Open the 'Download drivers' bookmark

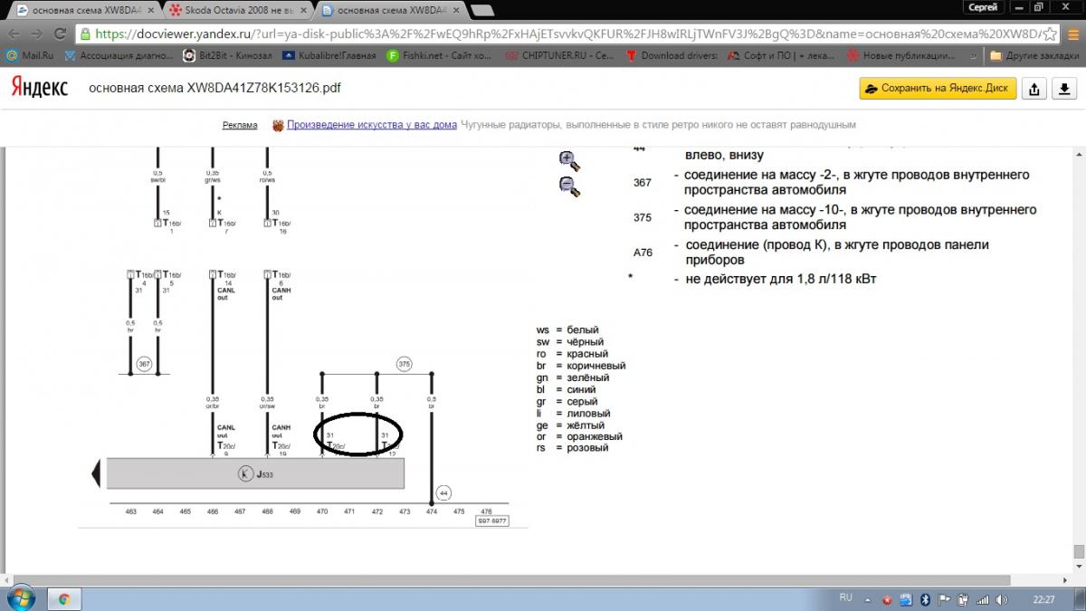pyautogui.click(x=671, y=55)
